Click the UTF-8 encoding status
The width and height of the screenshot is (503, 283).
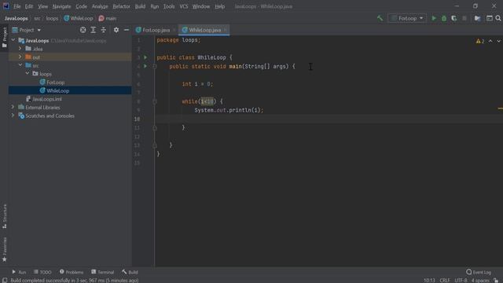point(461,281)
